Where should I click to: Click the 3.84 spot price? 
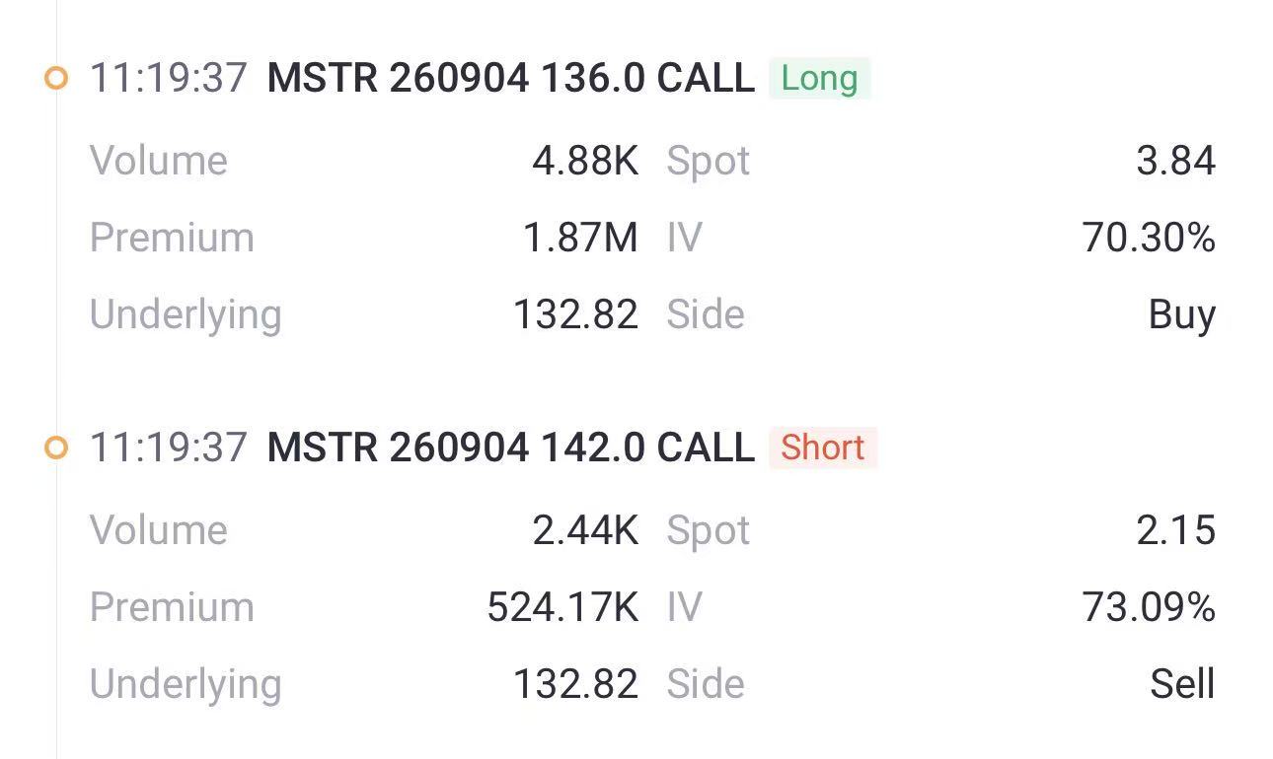point(1175,161)
